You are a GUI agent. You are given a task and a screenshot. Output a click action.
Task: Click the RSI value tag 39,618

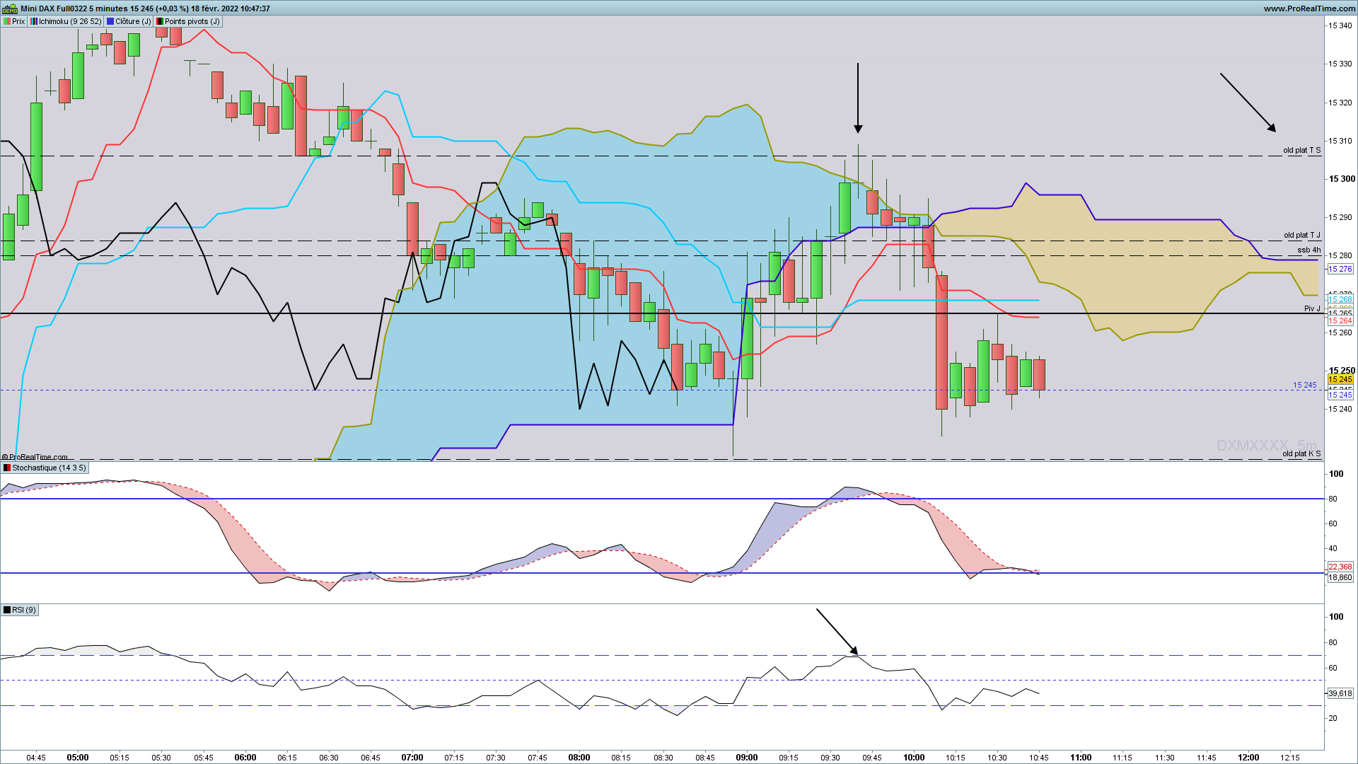[x=1340, y=693]
